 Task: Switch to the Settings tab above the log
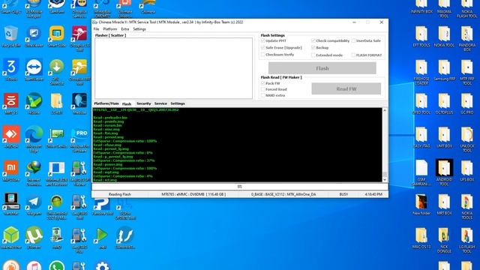(178, 103)
